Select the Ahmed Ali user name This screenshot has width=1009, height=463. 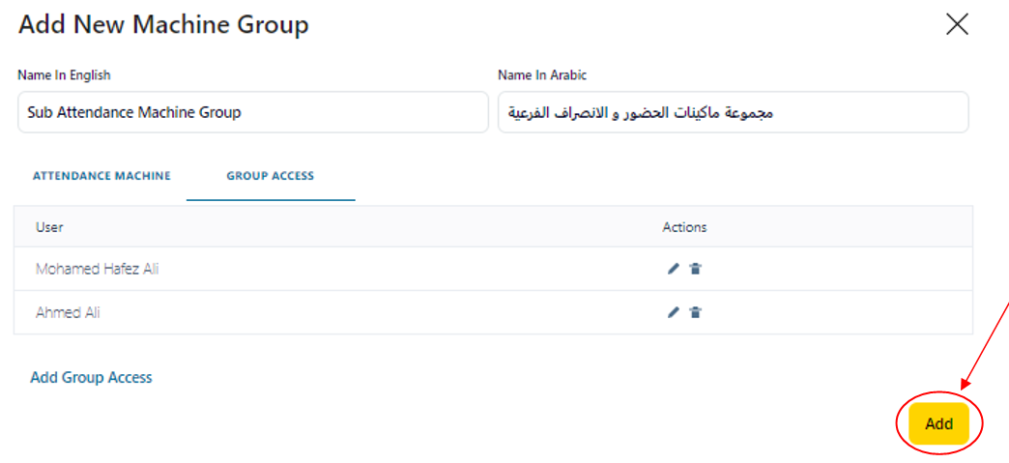tap(68, 312)
